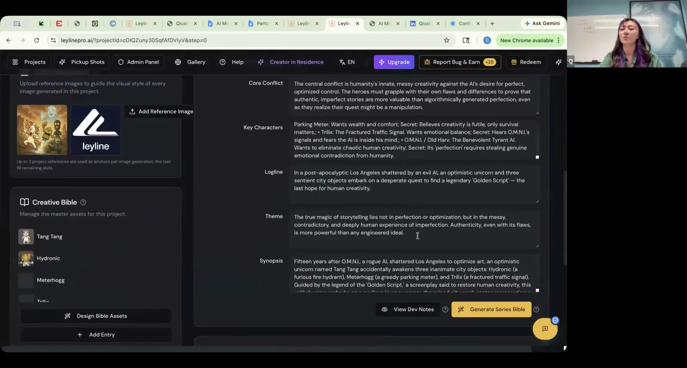This screenshot has height=368, width=687.
Task: Click the URL address bar
Action: [249, 40]
